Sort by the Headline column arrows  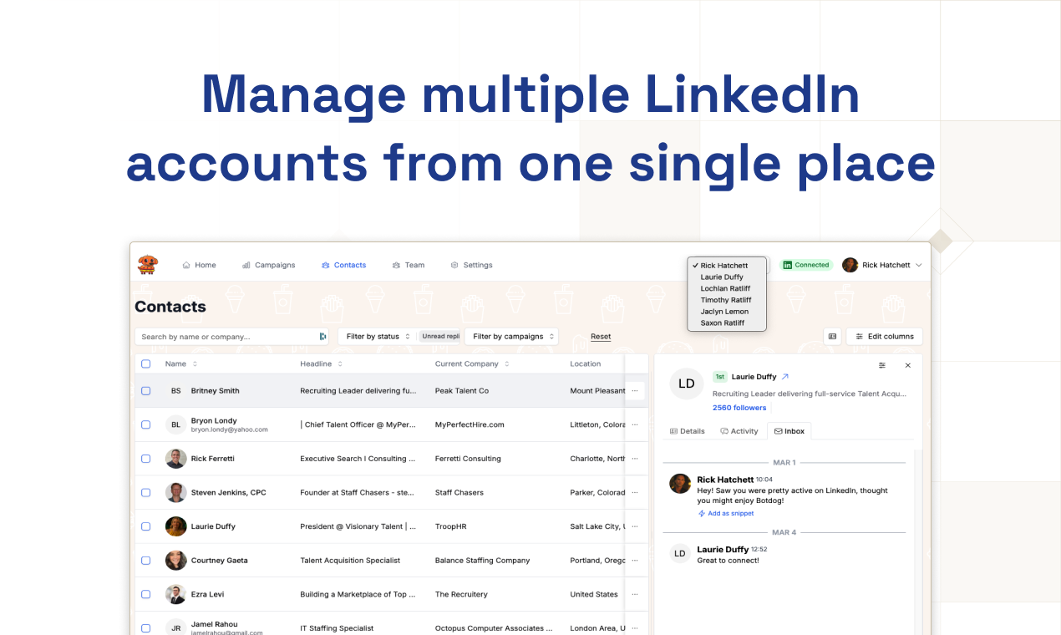[340, 364]
